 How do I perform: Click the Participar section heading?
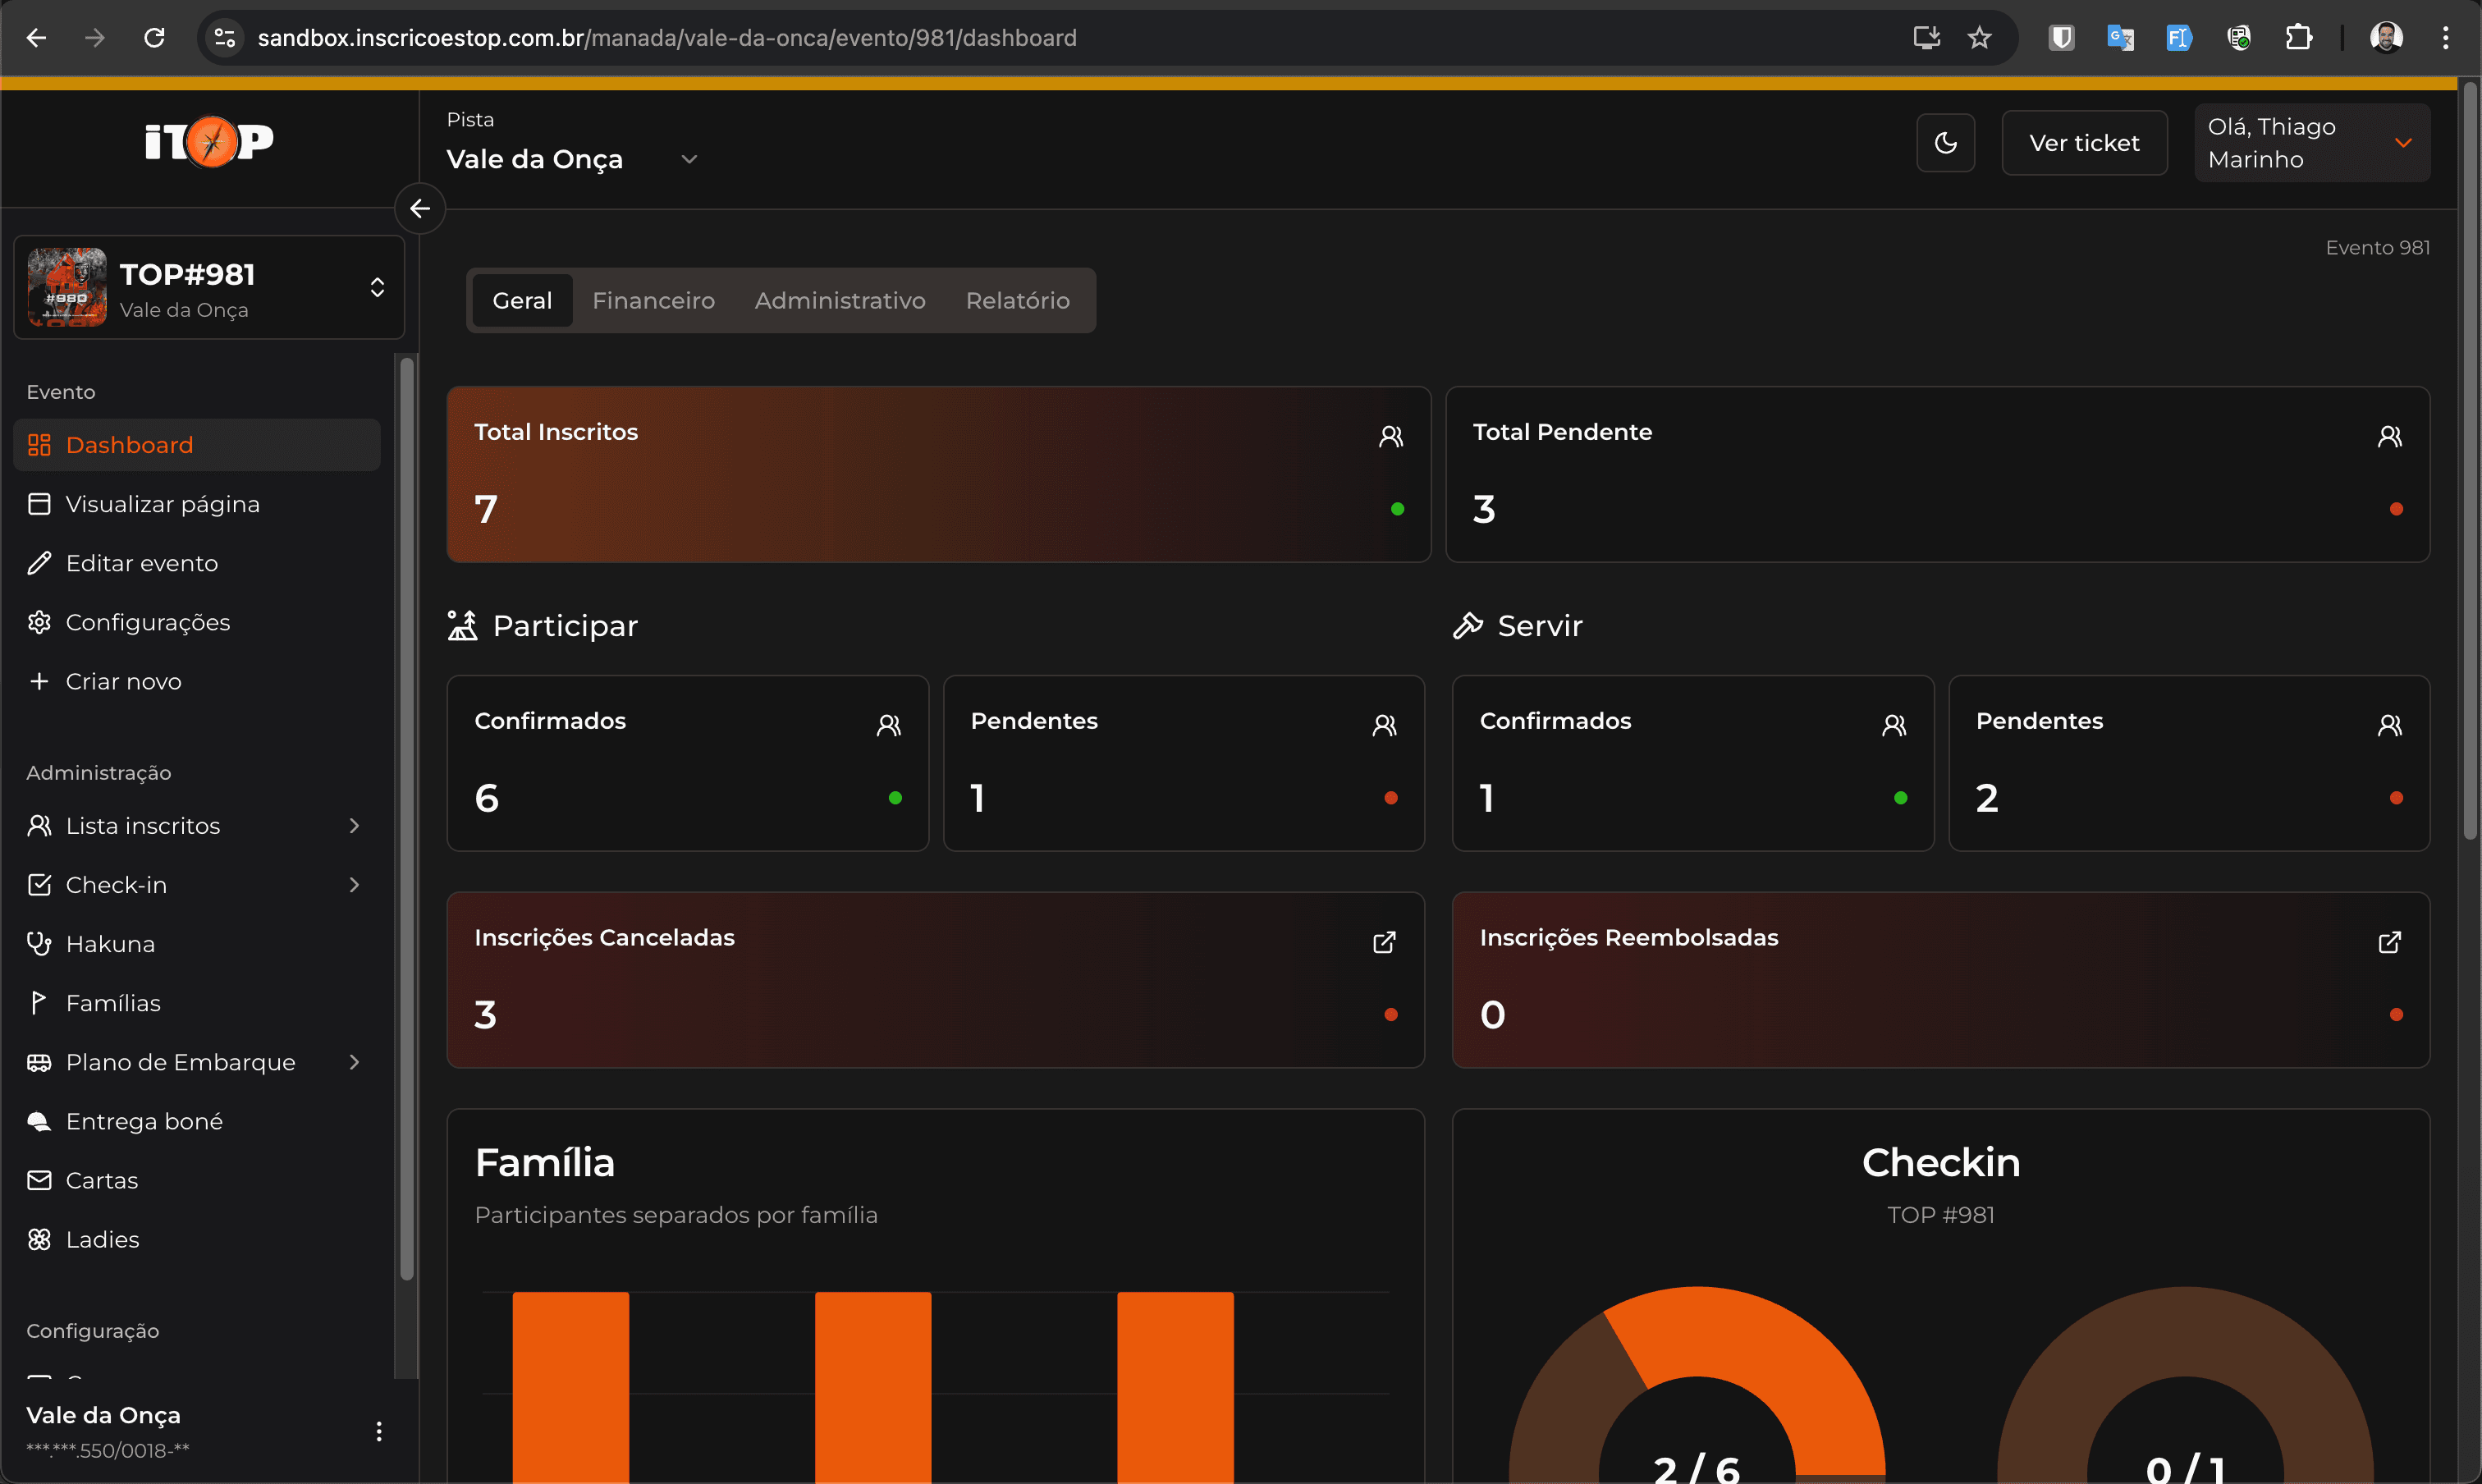coord(542,626)
